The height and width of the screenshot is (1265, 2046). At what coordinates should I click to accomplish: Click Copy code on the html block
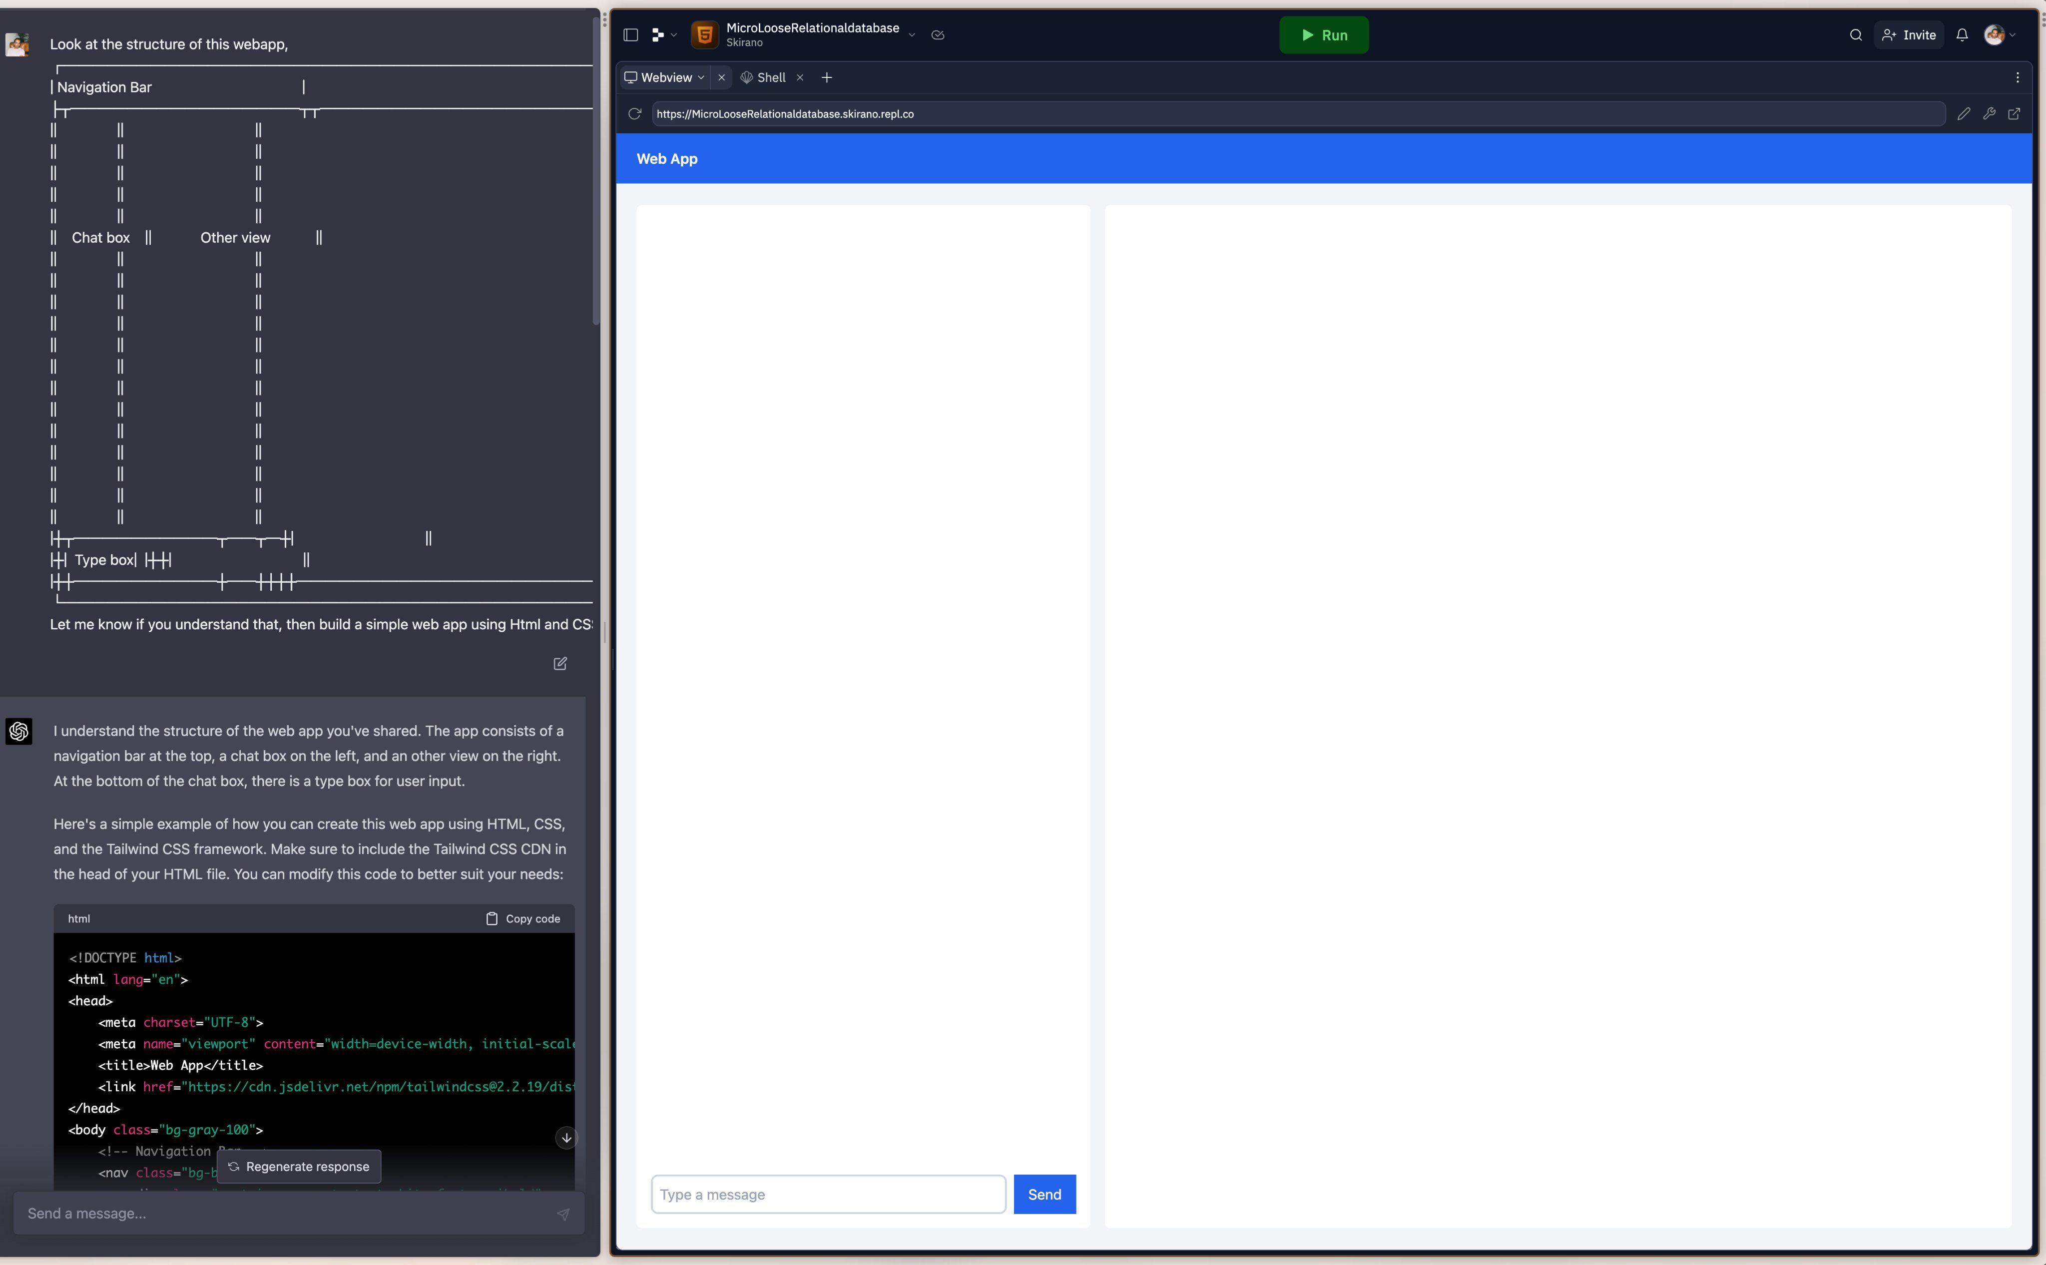523,918
